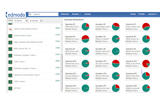Open the all groups dropdown
The height and width of the screenshot is (93, 160).
(36, 21)
